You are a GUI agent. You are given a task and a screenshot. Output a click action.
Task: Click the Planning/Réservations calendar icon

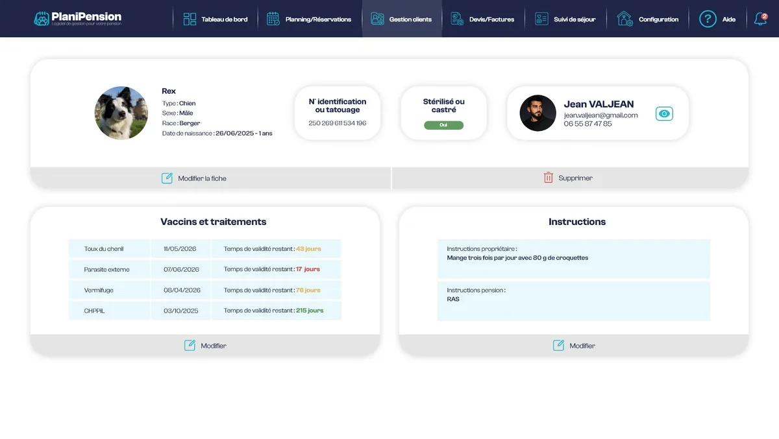pos(273,19)
